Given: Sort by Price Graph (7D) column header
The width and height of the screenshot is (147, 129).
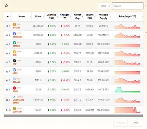Looking at the screenshot, I should click(x=127, y=16).
